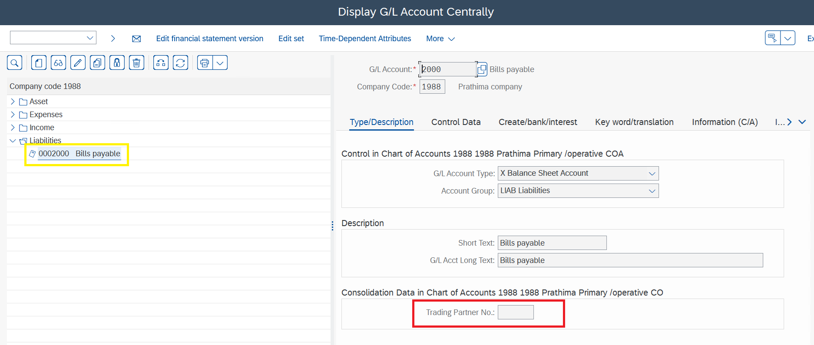Viewport: 814px width, 345px height.
Task: Click the Short Text field
Action: [552, 243]
